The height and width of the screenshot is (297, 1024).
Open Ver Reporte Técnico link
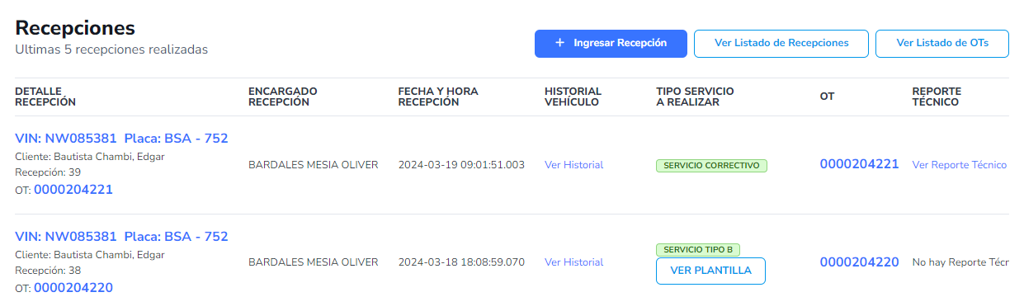pos(959,165)
